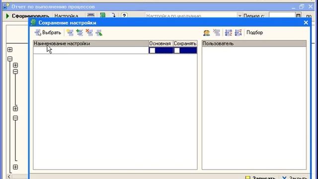
Task: Click the greyed remove-user row icon
Action: [217, 33]
